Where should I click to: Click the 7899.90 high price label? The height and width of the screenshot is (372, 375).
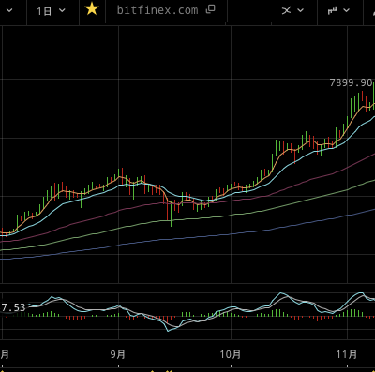coord(352,82)
